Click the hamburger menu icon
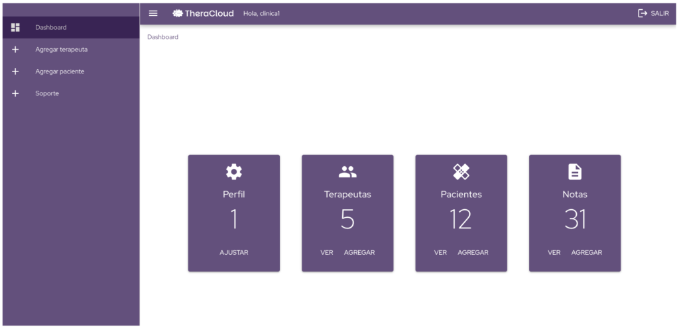The image size is (679, 331). coord(153,13)
